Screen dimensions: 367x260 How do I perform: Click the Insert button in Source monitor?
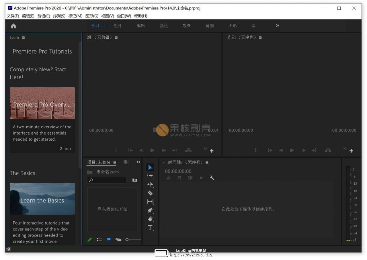[188, 150]
